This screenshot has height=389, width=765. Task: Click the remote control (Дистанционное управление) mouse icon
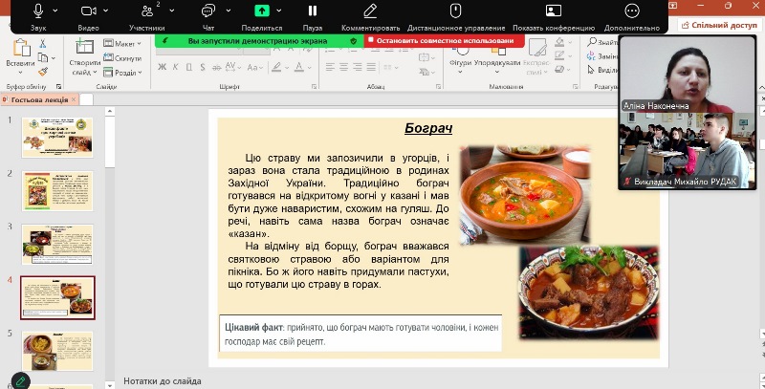(x=456, y=11)
